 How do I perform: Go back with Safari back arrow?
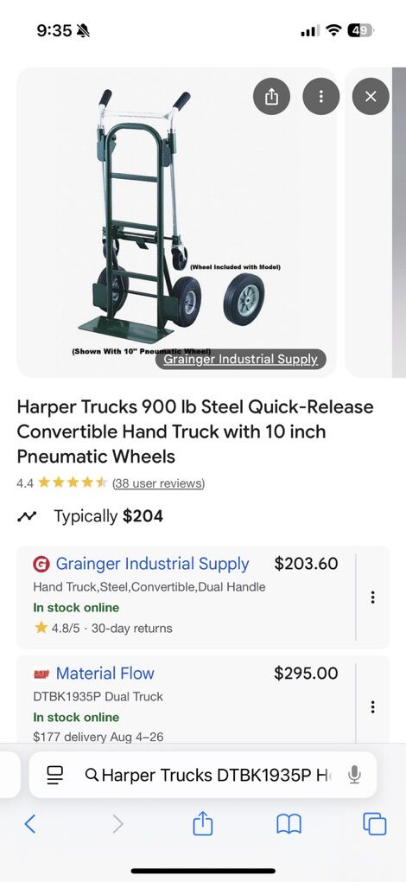pyautogui.click(x=30, y=824)
